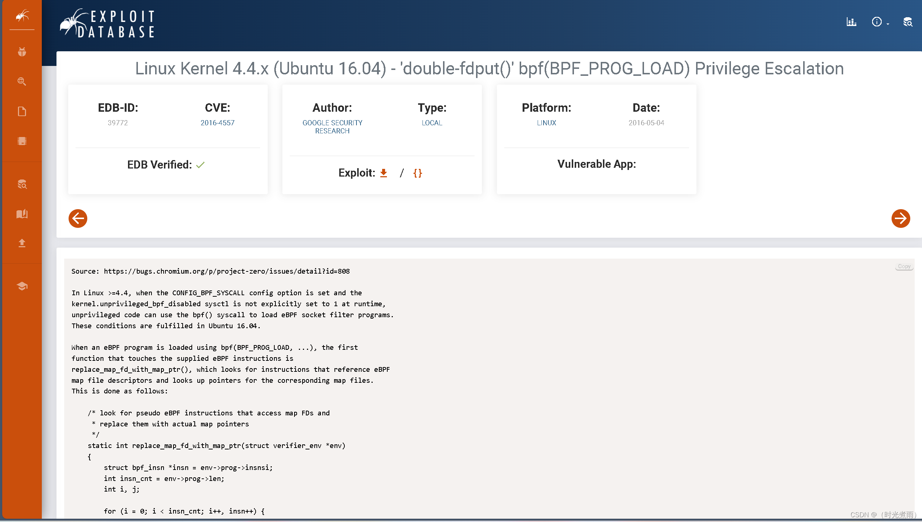Copy the exploit code with Copy button
922x522 pixels.
pyautogui.click(x=904, y=266)
